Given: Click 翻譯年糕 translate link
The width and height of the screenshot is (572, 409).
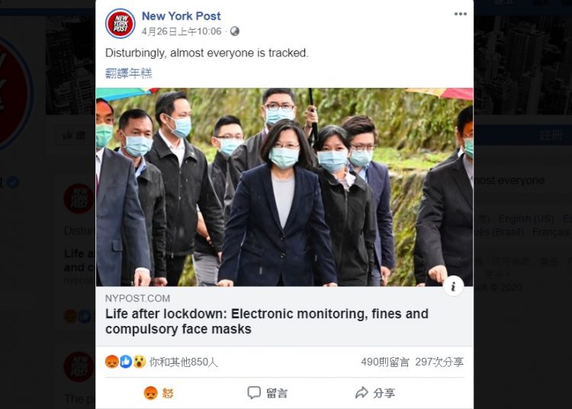Looking at the screenshot, I should point(128,73).
